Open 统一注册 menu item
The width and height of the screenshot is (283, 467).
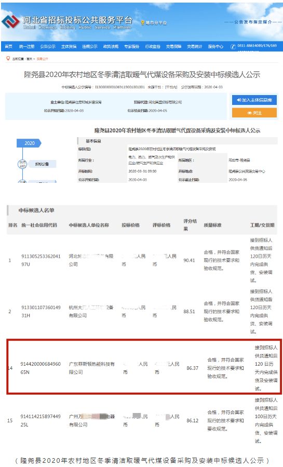coord(27,46)
